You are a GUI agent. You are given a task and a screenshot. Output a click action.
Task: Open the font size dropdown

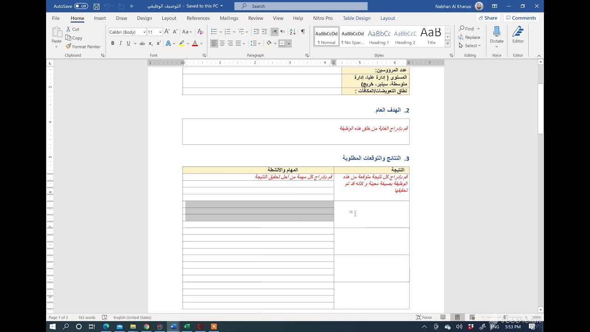160,32
